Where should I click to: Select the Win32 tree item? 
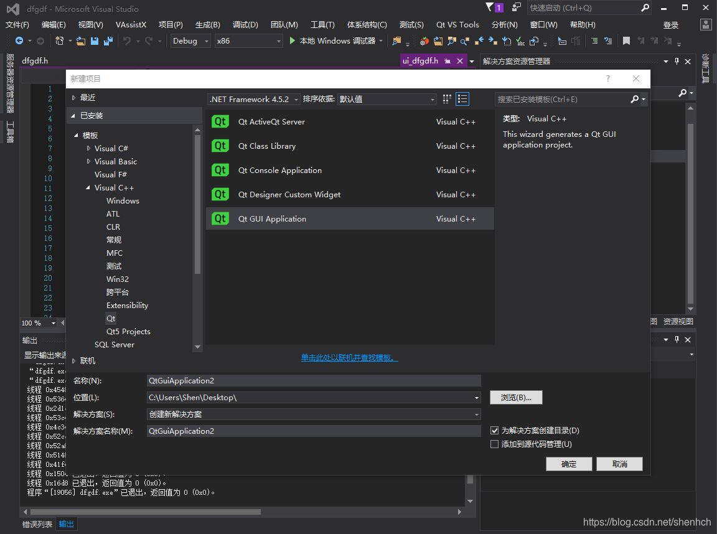click(118, 279)
